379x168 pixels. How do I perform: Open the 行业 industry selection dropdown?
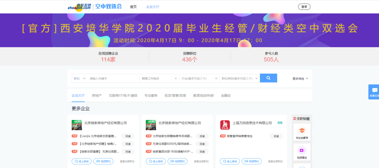(199, 79)
